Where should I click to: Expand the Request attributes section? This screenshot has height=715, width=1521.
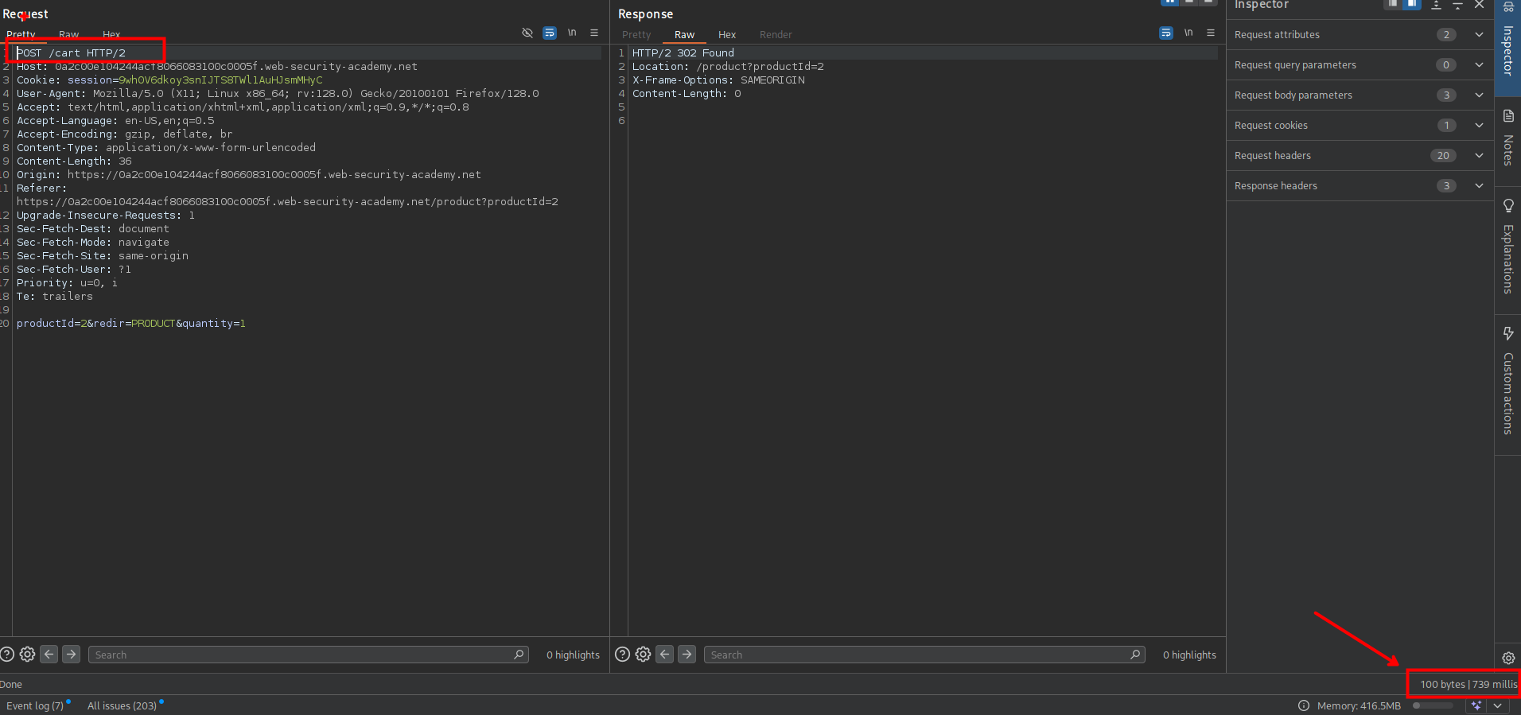pos(1478,34)
